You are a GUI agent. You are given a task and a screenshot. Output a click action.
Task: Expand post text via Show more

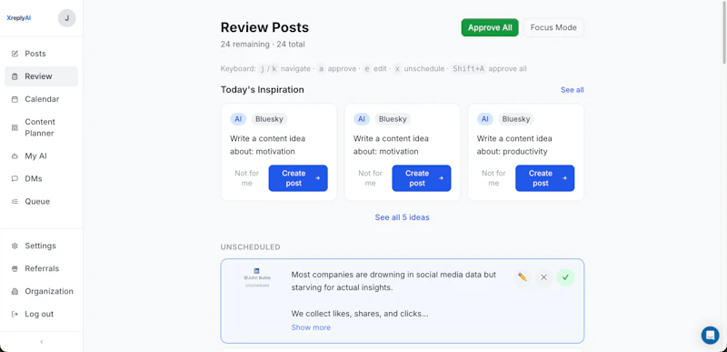[311, 327]
